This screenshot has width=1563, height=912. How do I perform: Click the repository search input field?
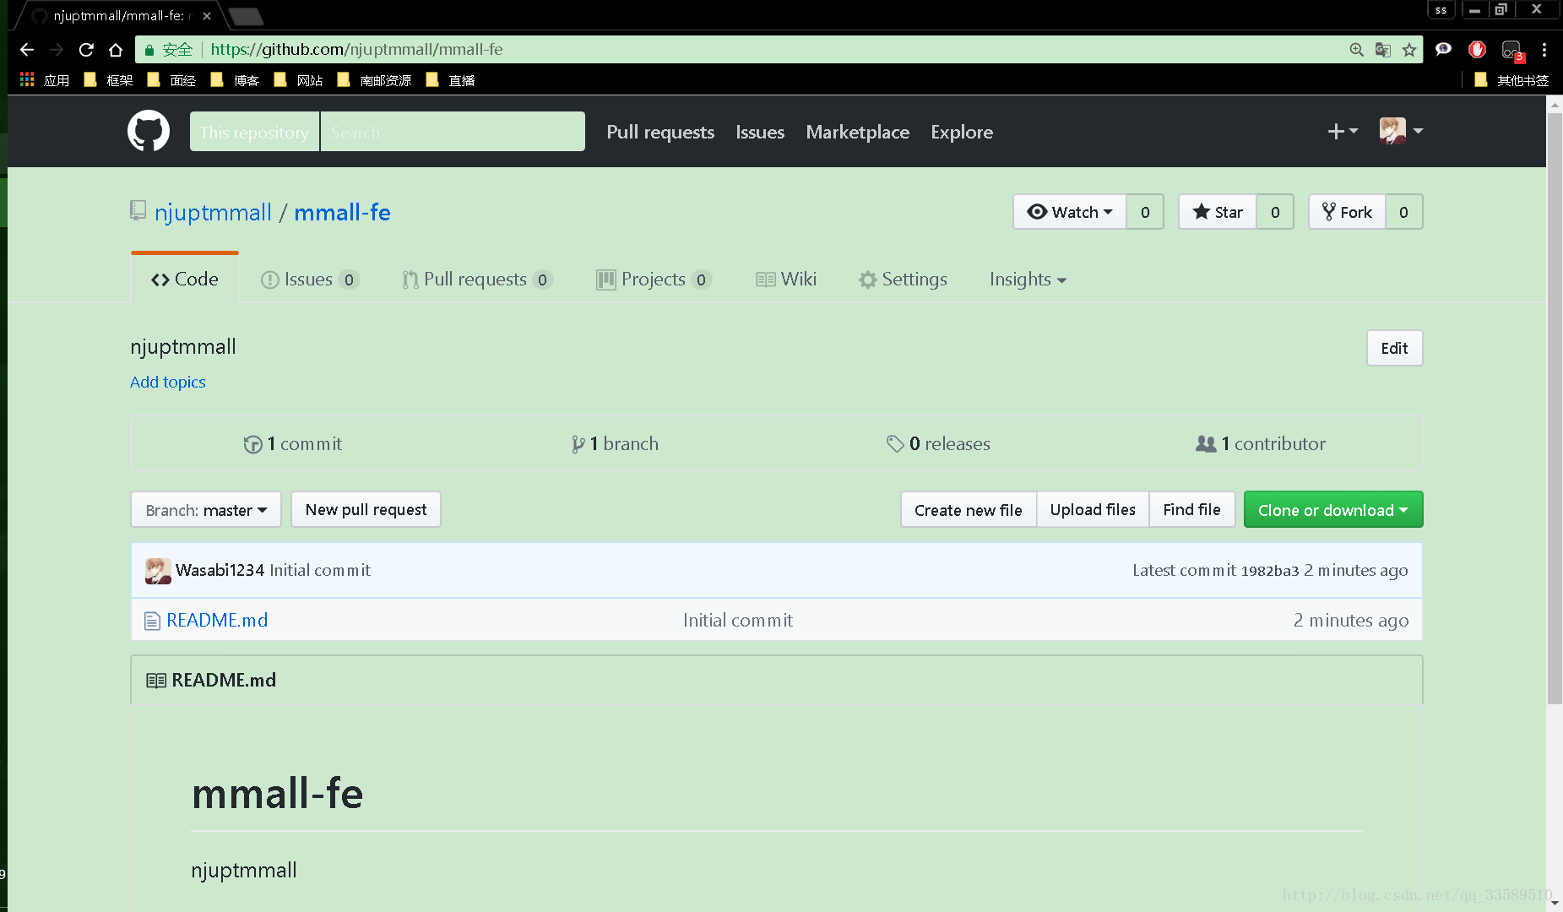tap(453, 132)
